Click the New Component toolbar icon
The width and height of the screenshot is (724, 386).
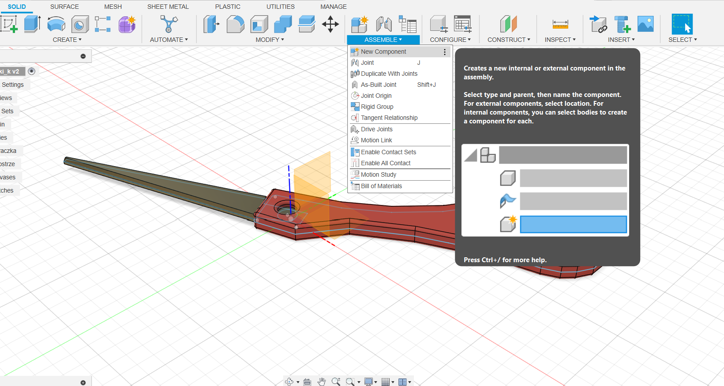point(360,24)
